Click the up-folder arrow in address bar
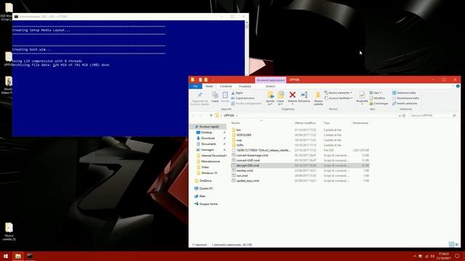 coord(211,115)
